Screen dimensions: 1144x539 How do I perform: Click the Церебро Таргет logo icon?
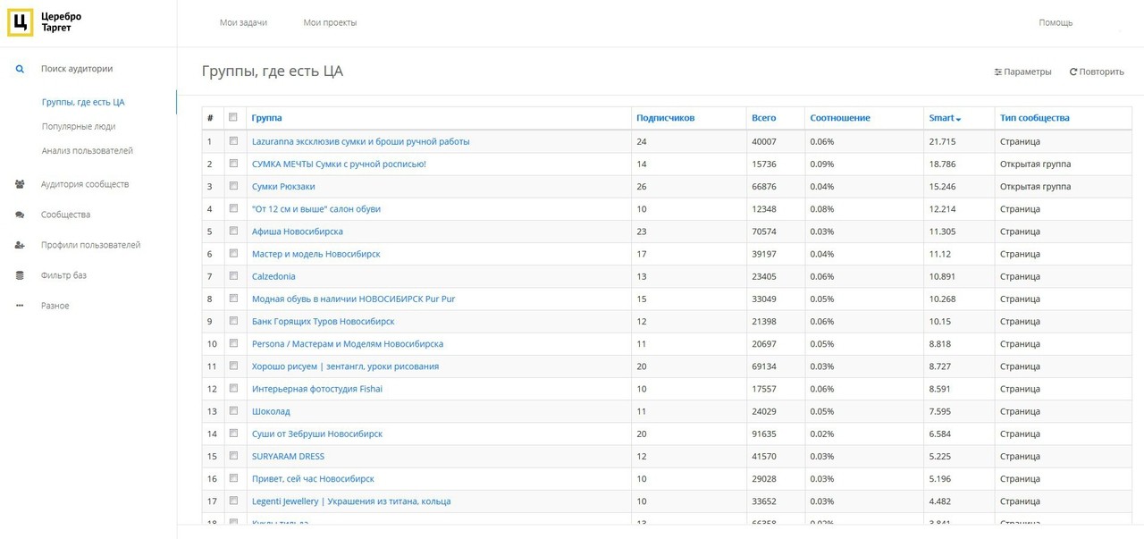[x=20, y=22]
